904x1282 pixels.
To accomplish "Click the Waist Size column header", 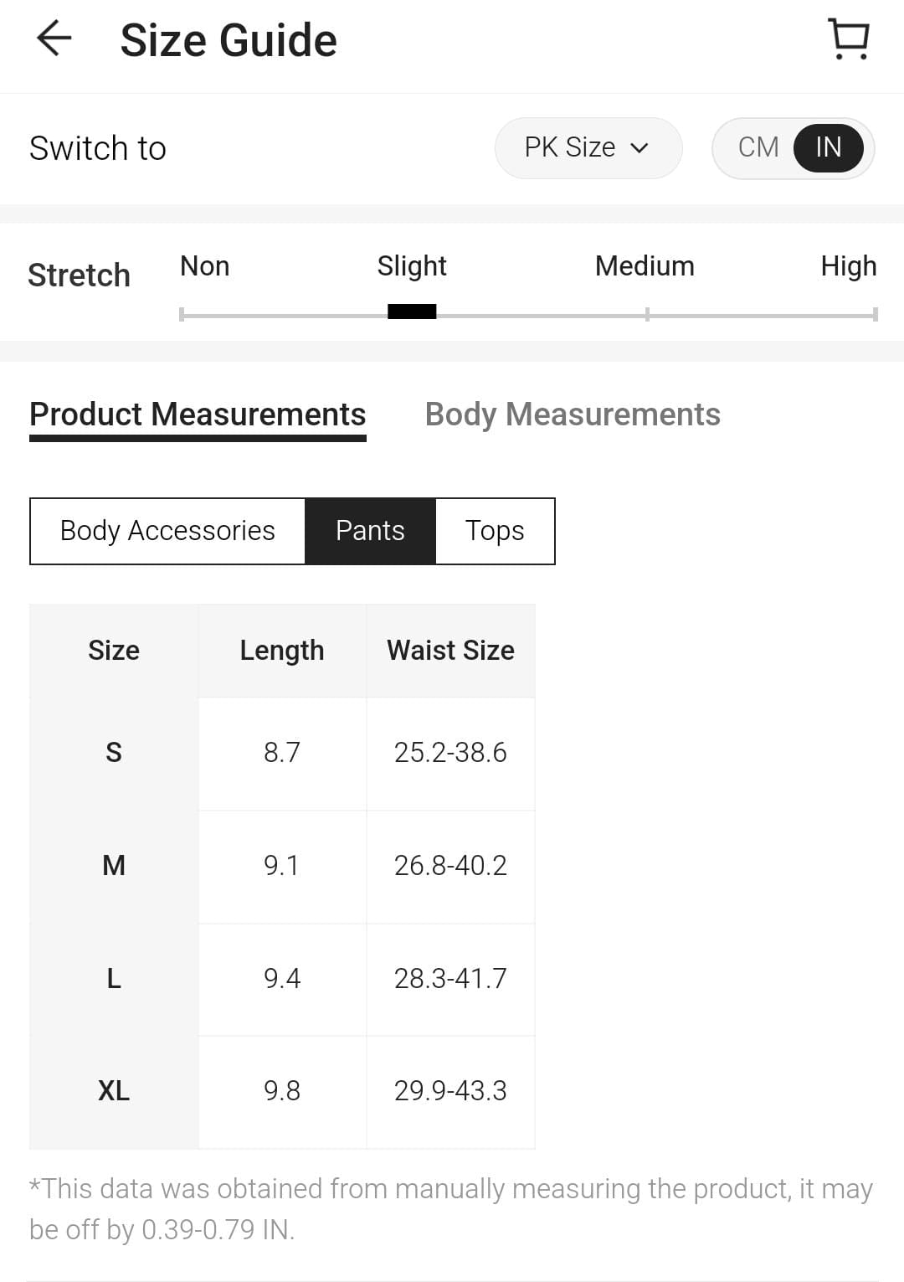I will (x=450, y=651).
